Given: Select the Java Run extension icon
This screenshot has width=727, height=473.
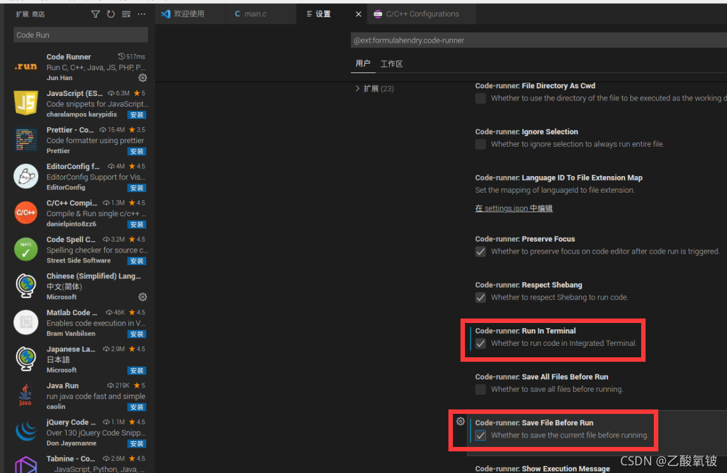Looking at the screenshot, I should tap(26, 395).
